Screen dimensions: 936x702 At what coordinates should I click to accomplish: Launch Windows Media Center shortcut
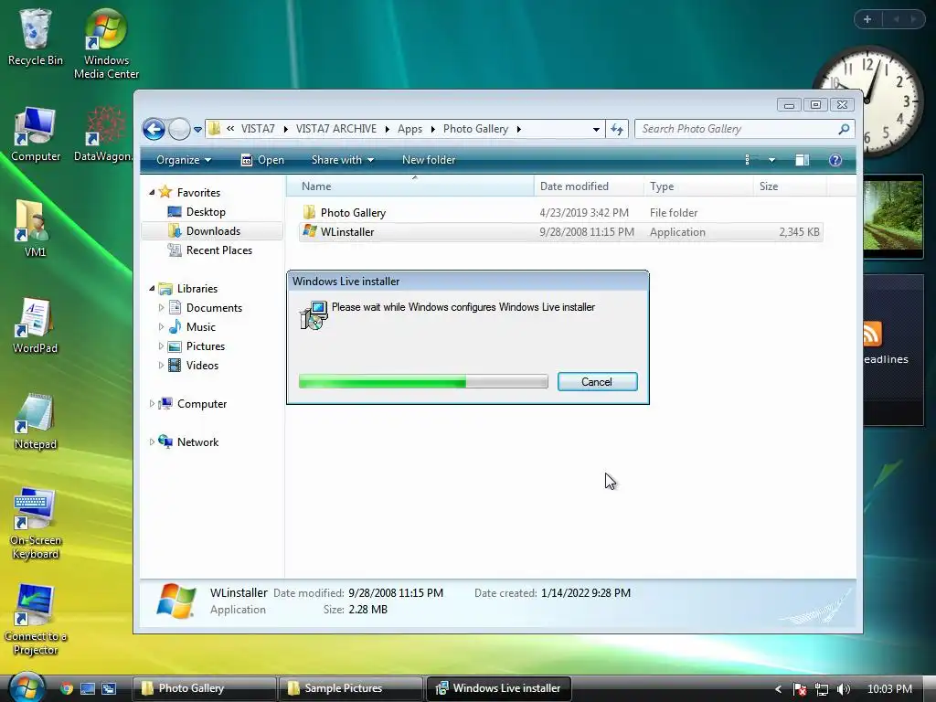(106, 44)
